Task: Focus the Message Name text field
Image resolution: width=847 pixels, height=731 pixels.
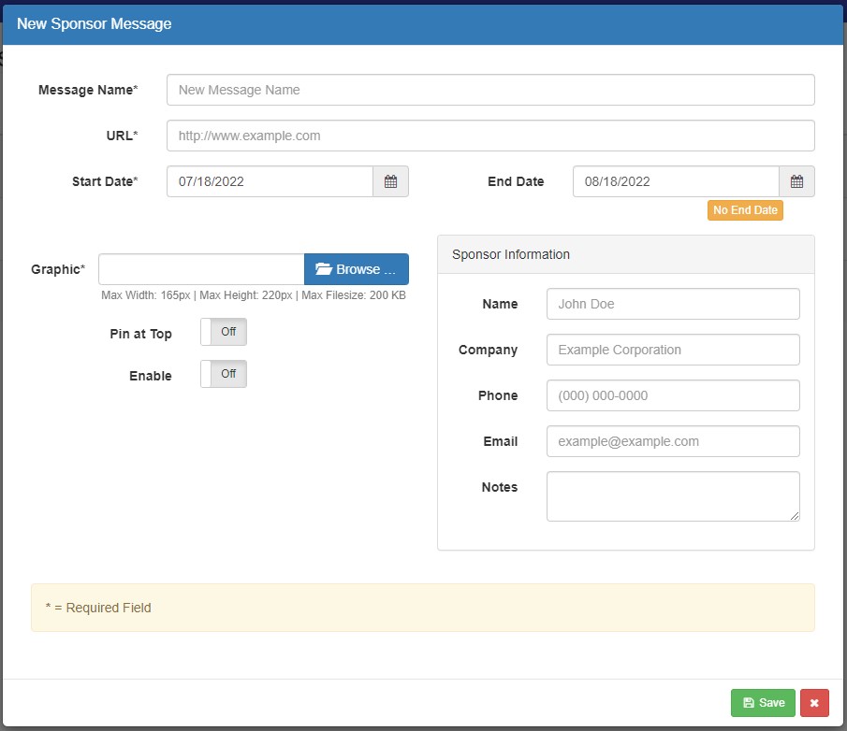Action: click(489, 90)
